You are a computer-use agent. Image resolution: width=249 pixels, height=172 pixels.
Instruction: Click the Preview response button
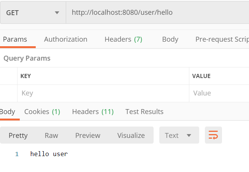tap(88, 135)
